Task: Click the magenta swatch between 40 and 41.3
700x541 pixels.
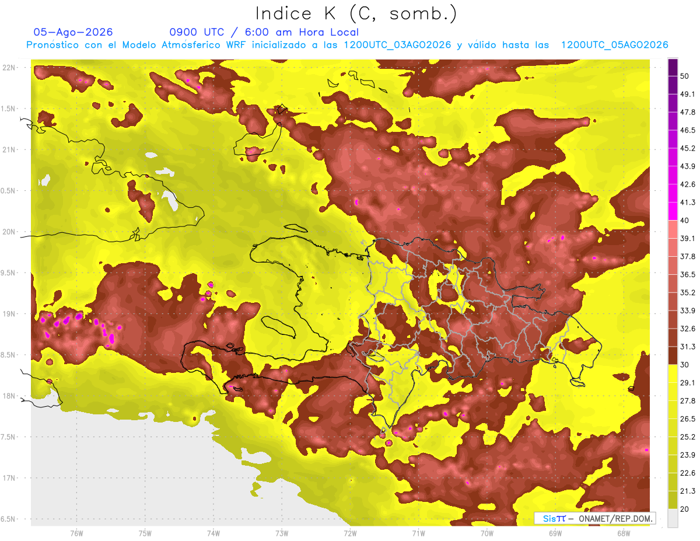Action: (x=673, y=211)
